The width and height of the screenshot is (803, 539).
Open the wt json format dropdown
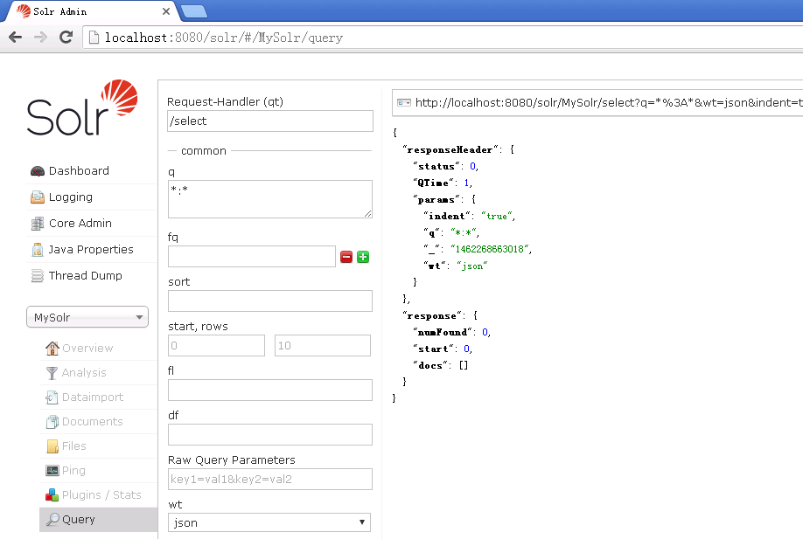click(269, 522)
